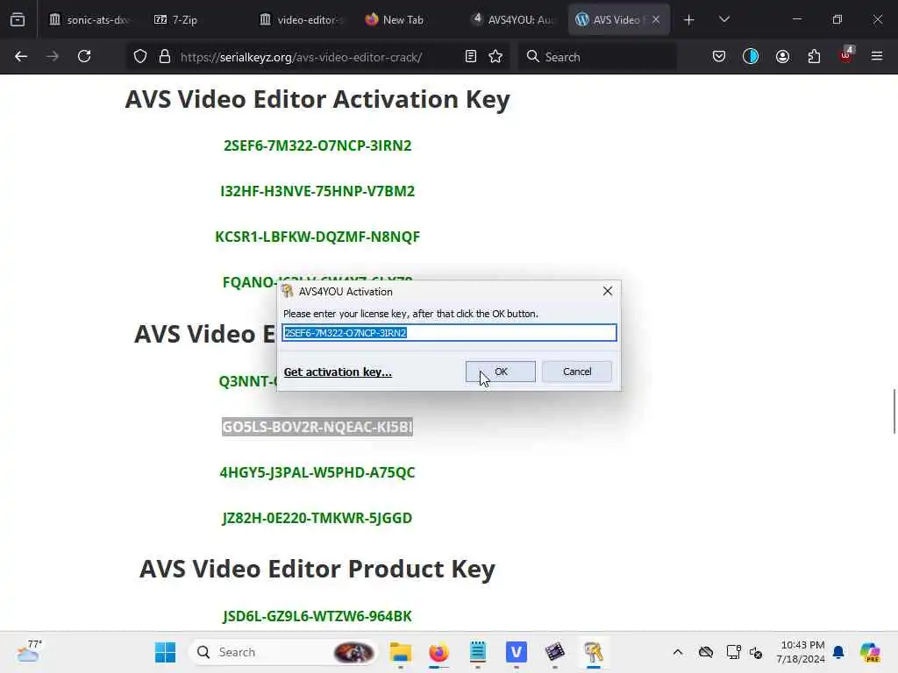This screenshot has width=898, height=673.
Task: Click the uBlock Origin extension icon
Action: pos(846,55)
